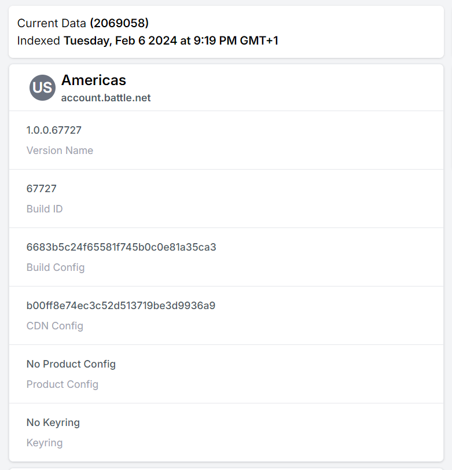Click version name value 1.0.0.67727
The width and height of the screenshot is (452, 470).
[54, 130]
